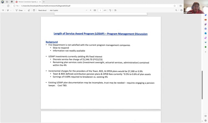Expand the Draw options dropdown
Image resolution: width=208 pixels, height=123 pixels.
click(25, 10)
